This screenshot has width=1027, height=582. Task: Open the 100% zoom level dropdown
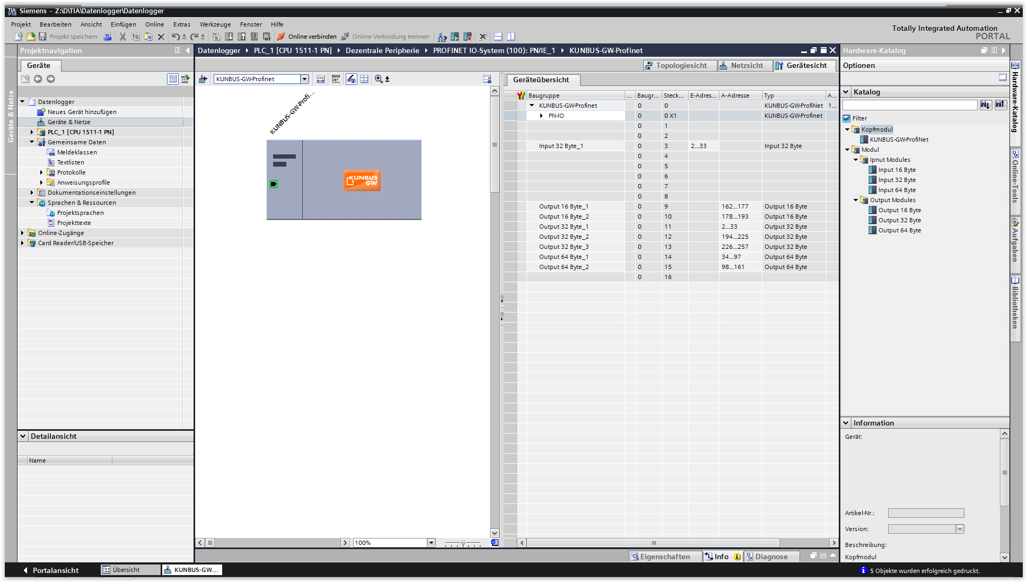[431, 542]
